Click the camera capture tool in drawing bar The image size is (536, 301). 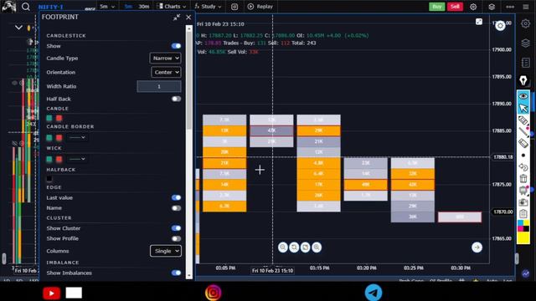point(523,202)
